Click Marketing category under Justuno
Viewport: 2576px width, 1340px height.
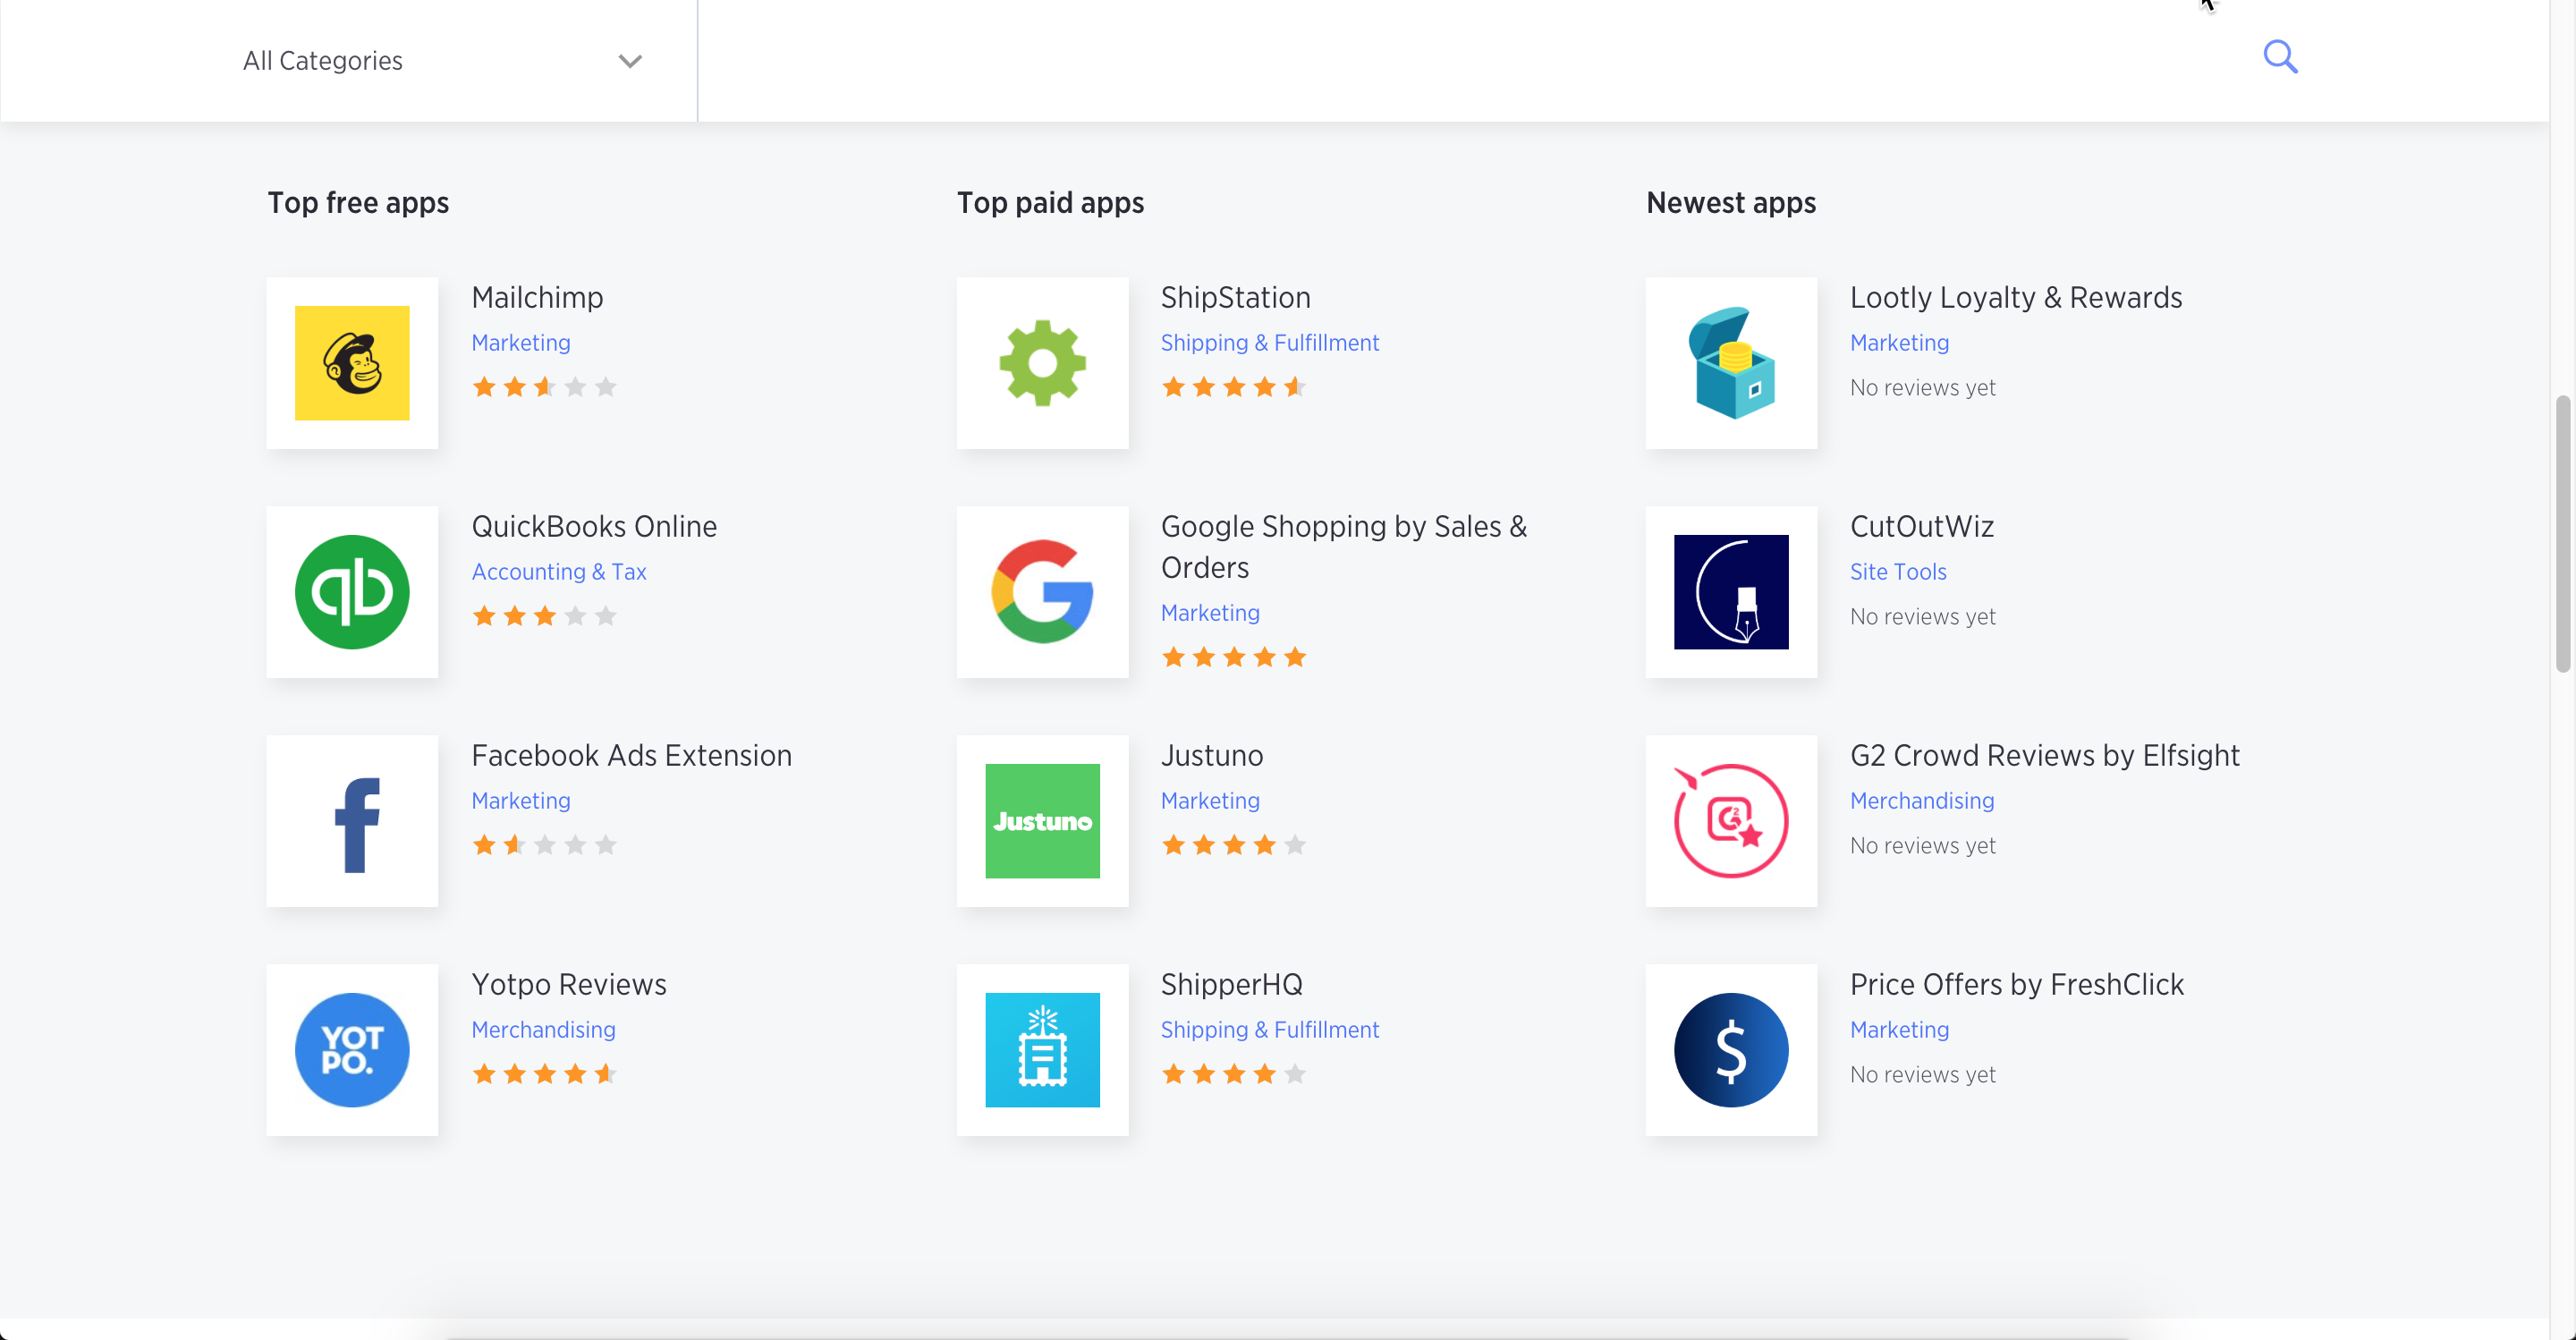point(1209,801)
